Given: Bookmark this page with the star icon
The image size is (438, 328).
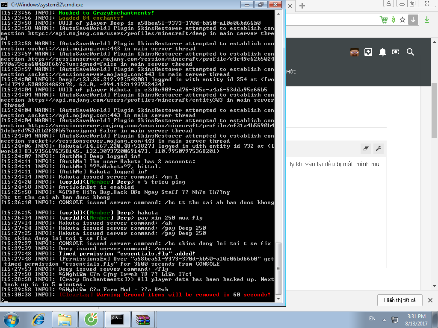Looking at the screenshot, I should [x=402, y=20].
